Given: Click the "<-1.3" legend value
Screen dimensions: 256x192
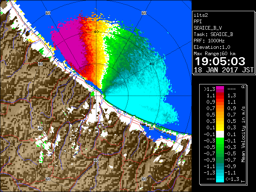Looking at the screenshot, I should (232, 179).
